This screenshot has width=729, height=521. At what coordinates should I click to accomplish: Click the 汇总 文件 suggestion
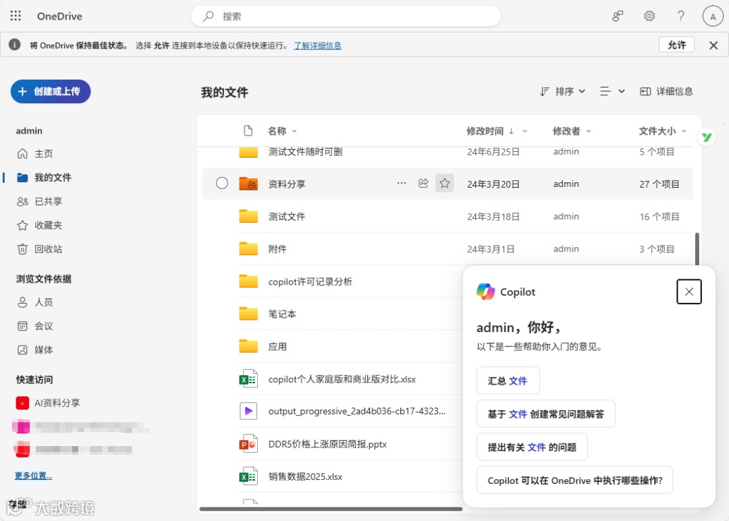508,381
